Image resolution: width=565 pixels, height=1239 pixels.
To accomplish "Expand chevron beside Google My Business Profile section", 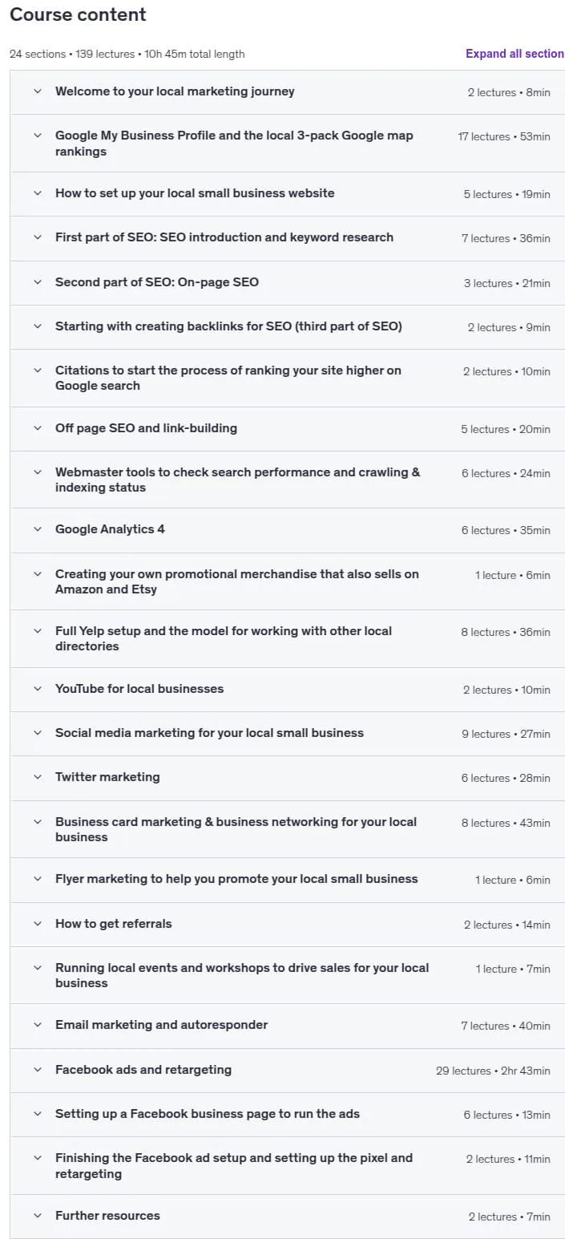I will tap(37, 136).
